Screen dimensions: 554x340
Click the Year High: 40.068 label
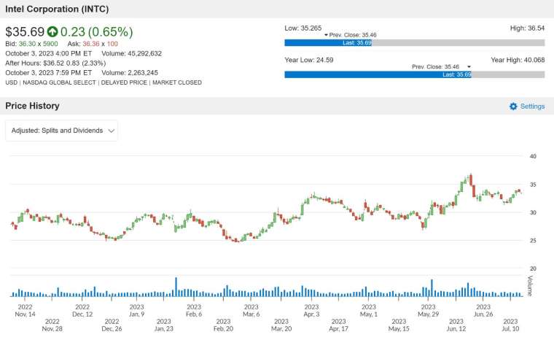pos(518,60)
